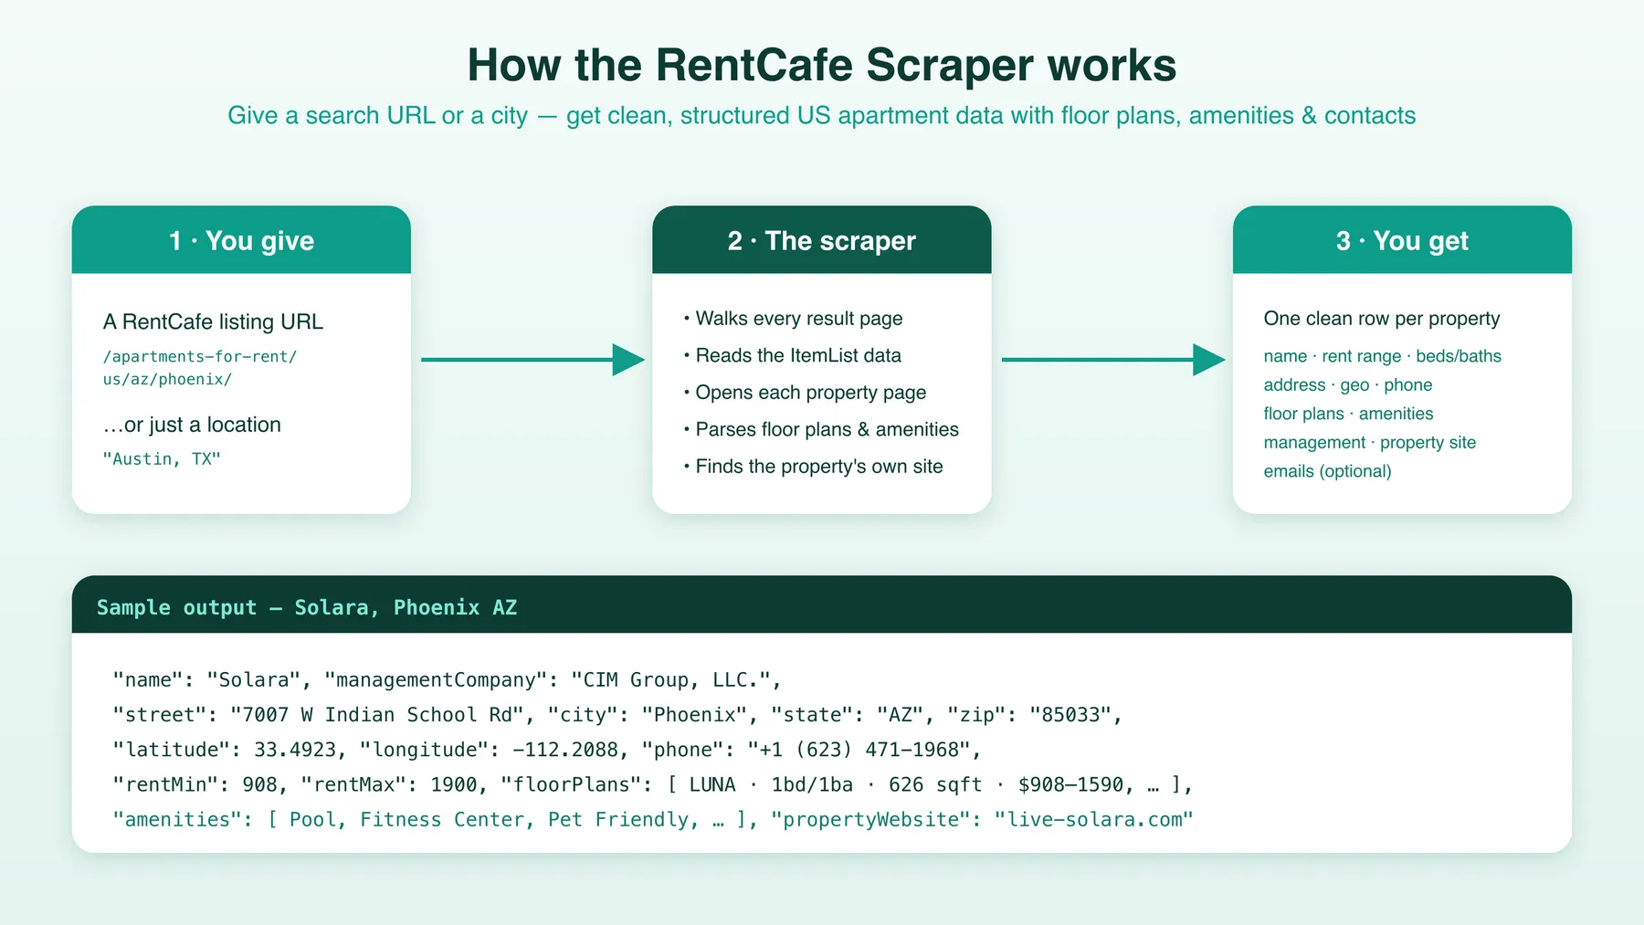
Task: Click the bullet 'Reads the ItemList data'
Action: coord(792,355)
